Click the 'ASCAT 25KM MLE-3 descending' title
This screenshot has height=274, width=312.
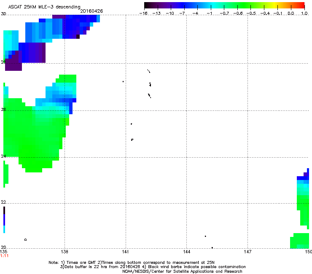pos(44,7)
